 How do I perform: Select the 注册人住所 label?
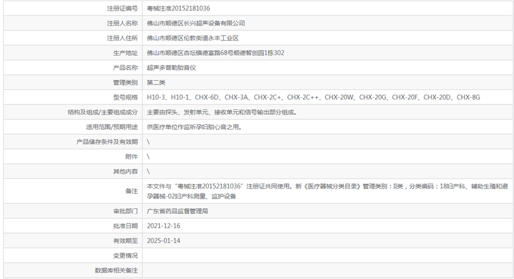122,38
